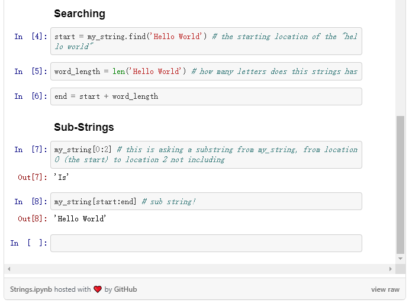The height and width of the screenshot is (303, 409).
Task: Click the vertical scrollbar thumb
Action: [x=401, y=183]
